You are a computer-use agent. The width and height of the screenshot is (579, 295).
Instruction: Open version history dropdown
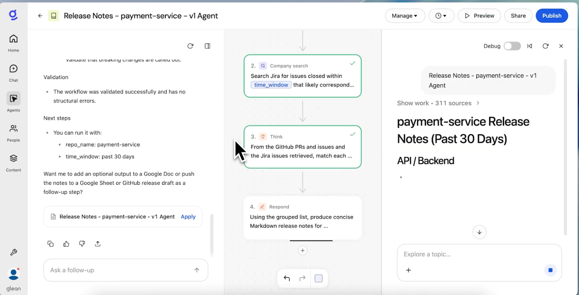tap(441, 16)
